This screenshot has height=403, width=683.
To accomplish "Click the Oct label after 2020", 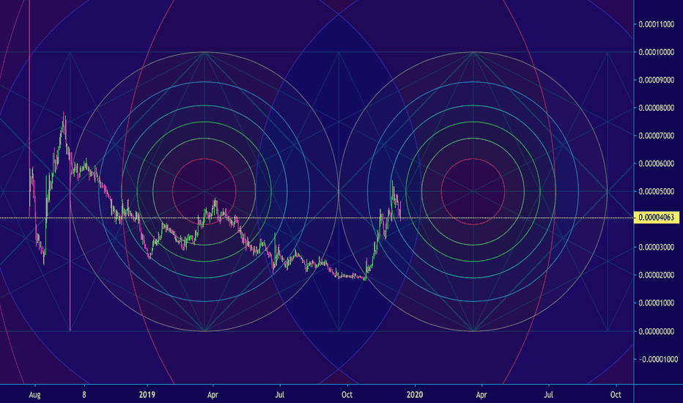I will point(616,395).
